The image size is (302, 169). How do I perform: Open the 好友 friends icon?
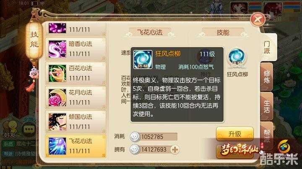pos(10,129)
